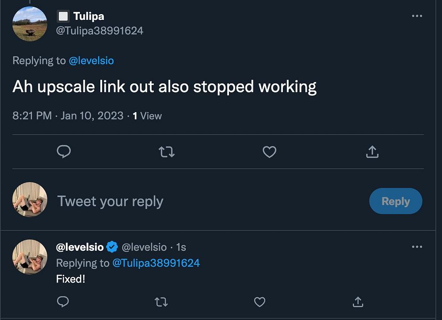Open more options on levelsio's Fixed! reply
442x320 pixels.
pos(417,247)
